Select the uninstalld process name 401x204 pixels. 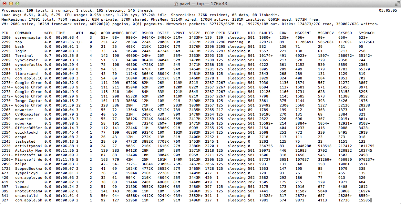(26, 196)
